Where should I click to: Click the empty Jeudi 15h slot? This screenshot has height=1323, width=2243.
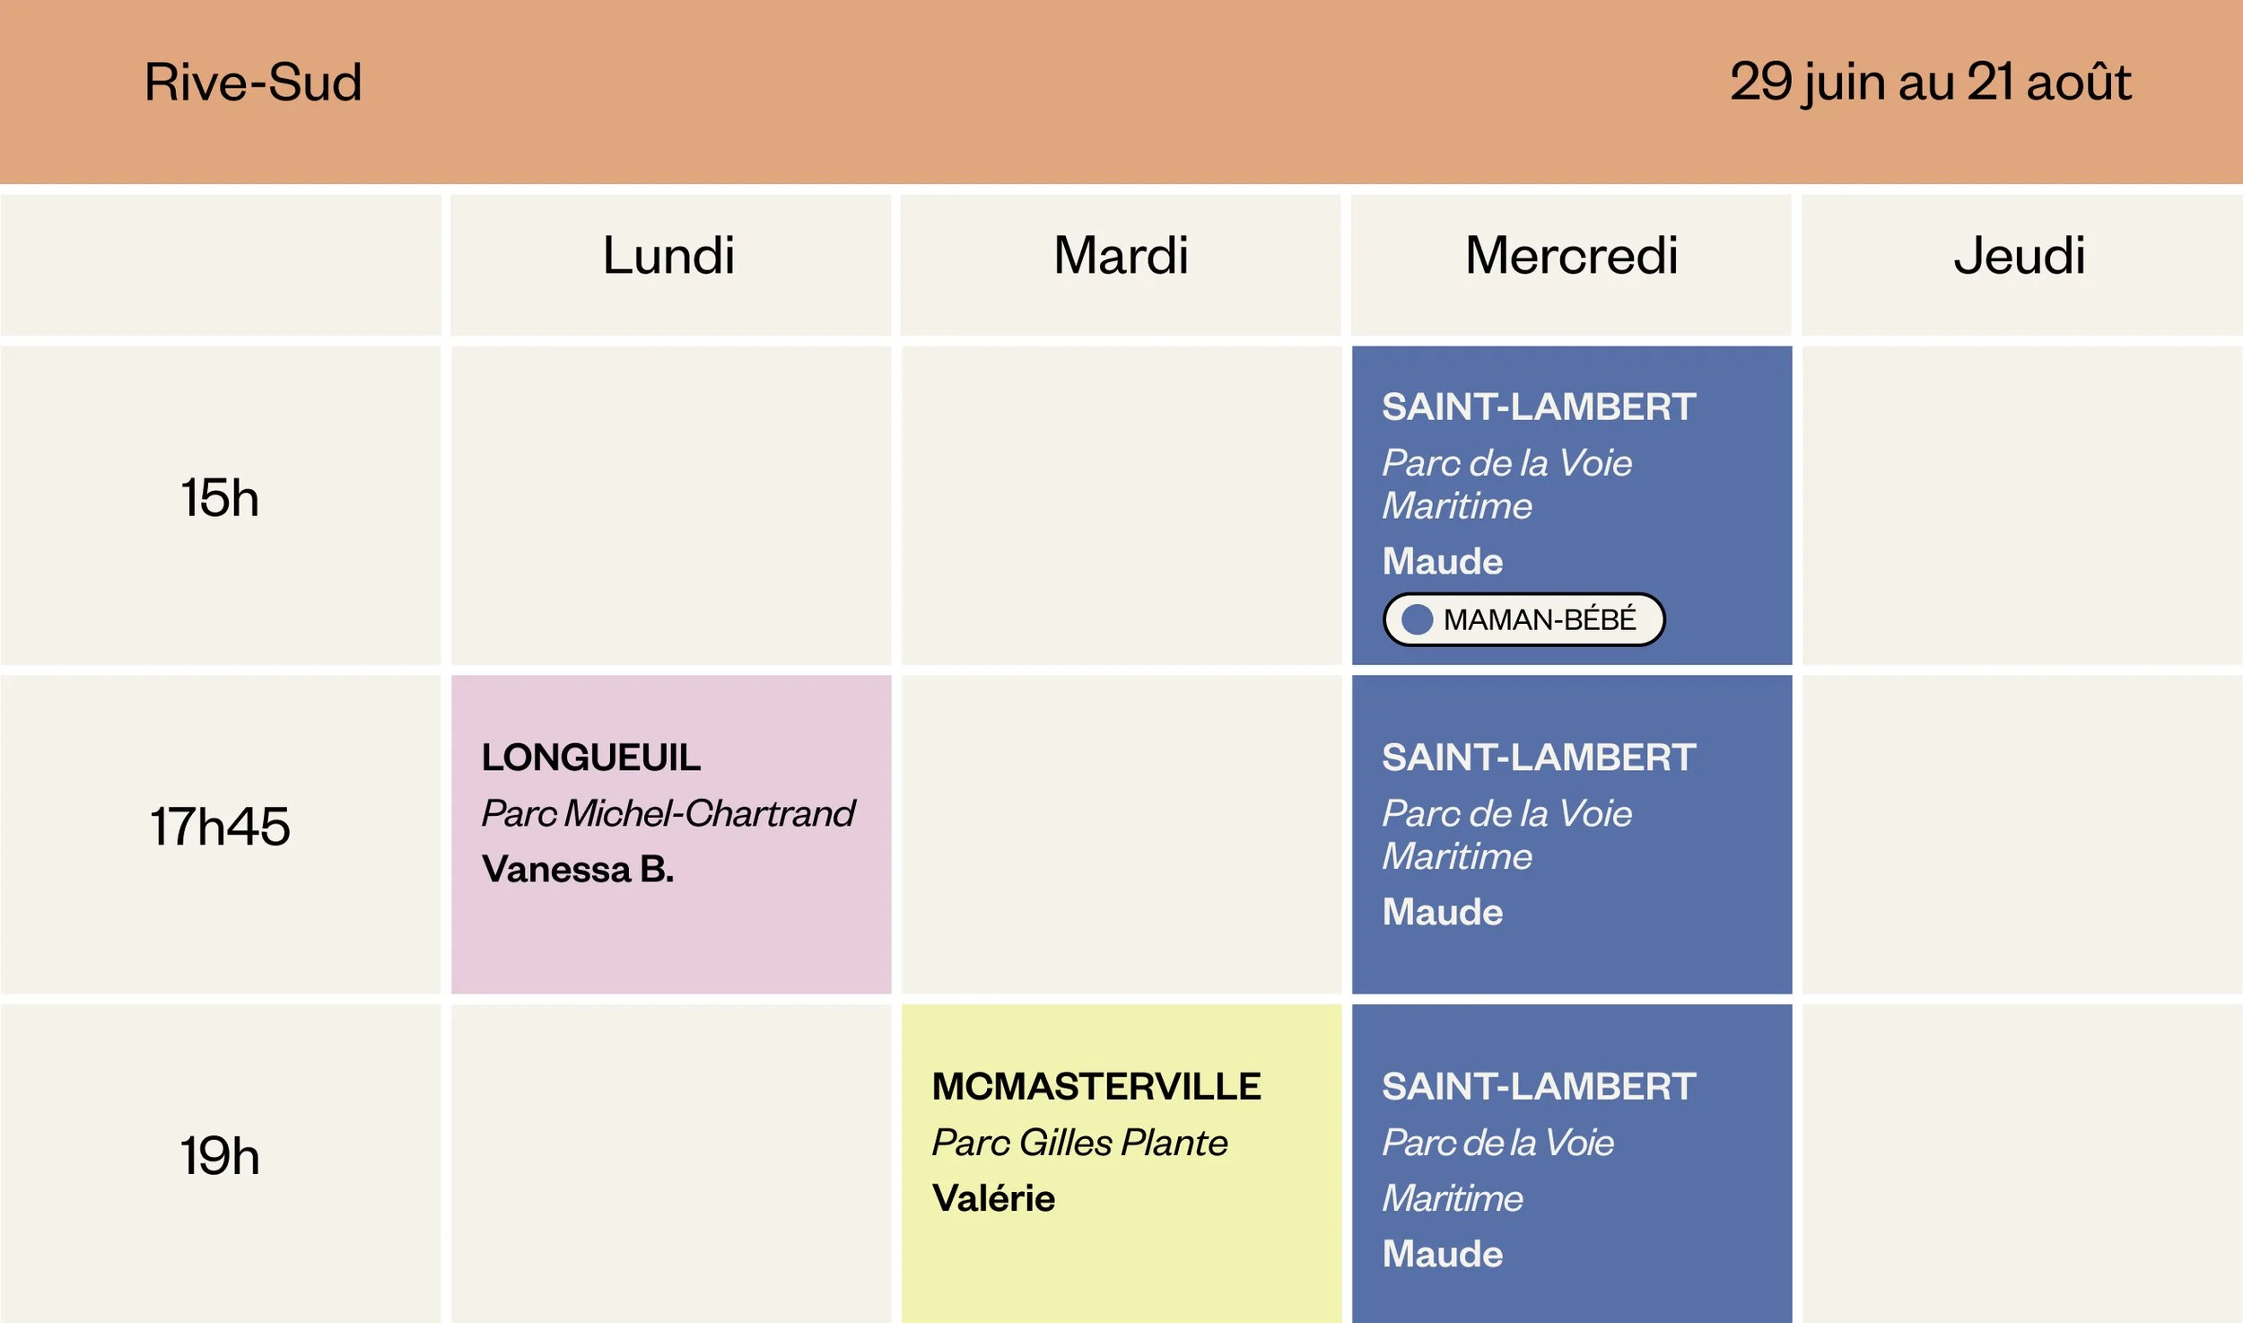(2022, 505)
